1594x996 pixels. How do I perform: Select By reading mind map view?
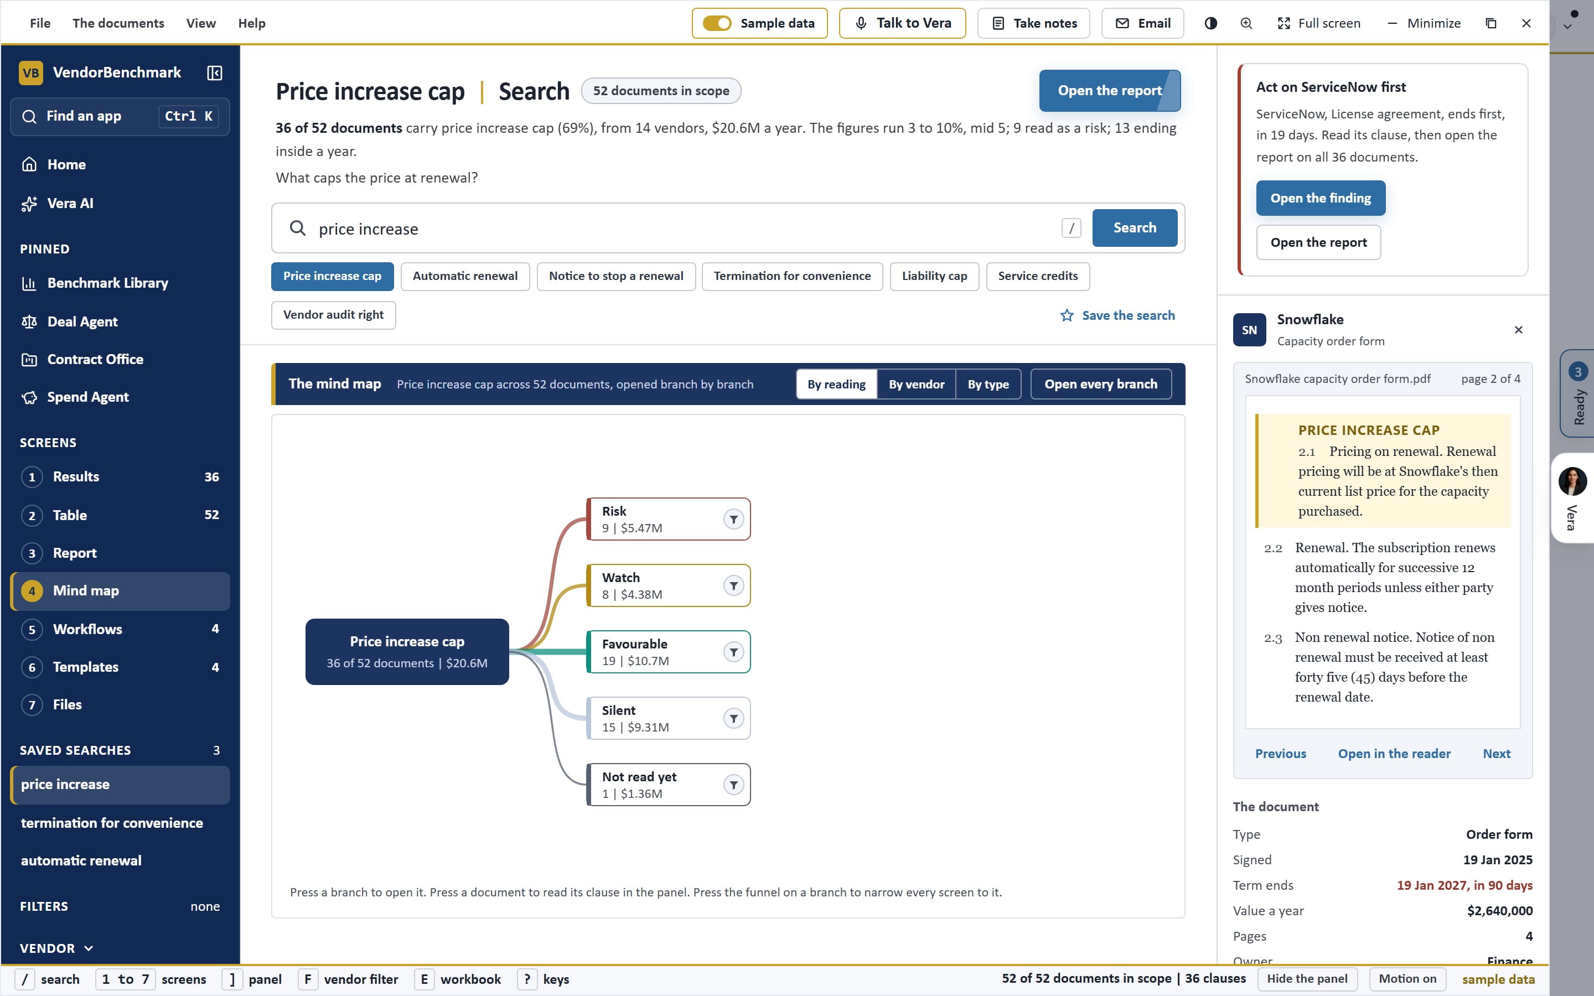coord(836,384)
